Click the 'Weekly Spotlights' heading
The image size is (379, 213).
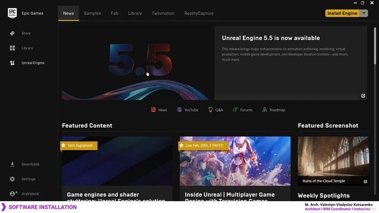(324, 195)
